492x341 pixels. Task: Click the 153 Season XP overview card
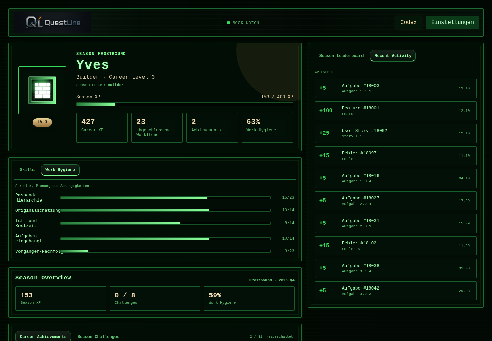click(61, 298)
